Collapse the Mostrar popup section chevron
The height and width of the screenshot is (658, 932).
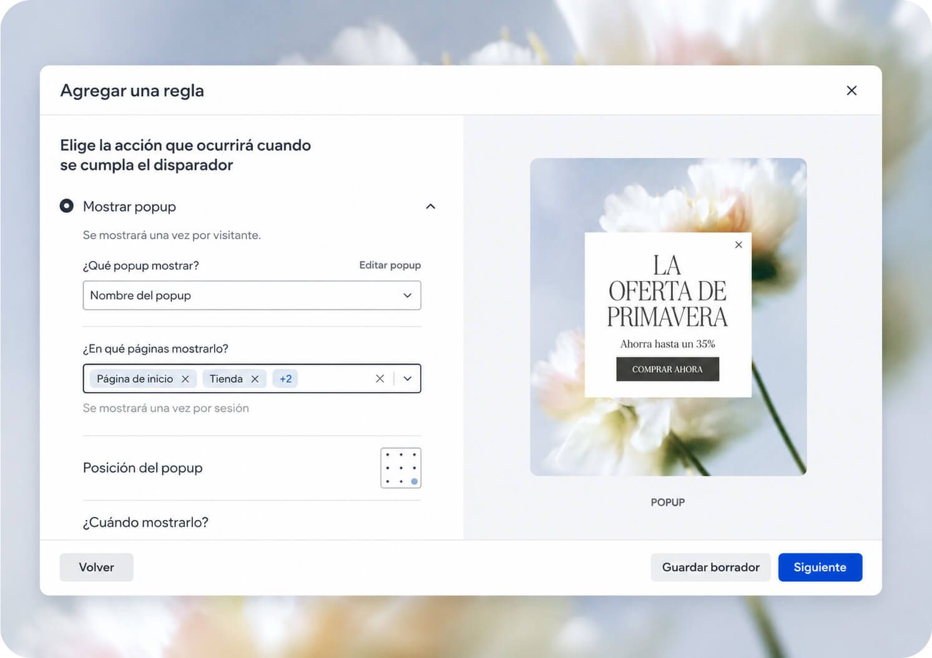430,207
